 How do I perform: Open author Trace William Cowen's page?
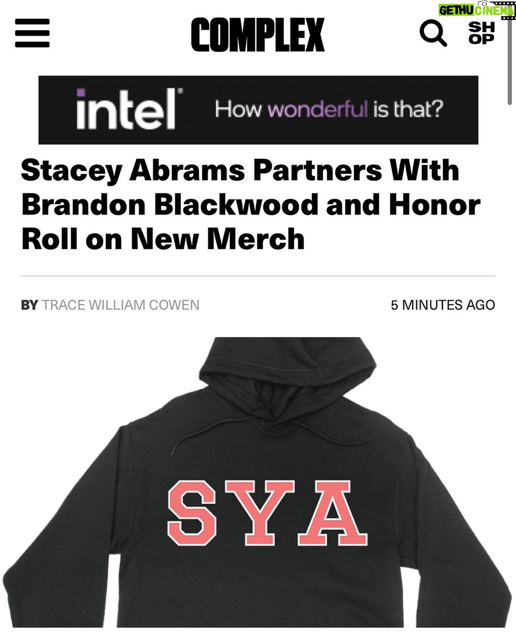120,305
